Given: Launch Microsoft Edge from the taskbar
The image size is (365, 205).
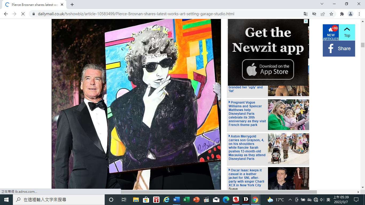Looking at the screenshot, I should point(226,200).
